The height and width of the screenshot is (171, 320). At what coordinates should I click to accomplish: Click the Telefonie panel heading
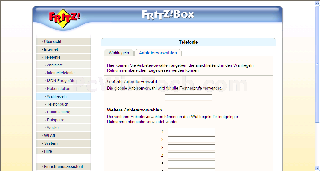(x=188, y=42)
